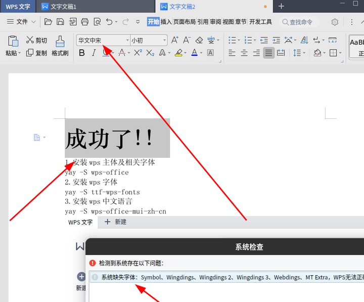Open the settings gear icon near search
The image size is (364, 302).
click(x=335, y=22)
